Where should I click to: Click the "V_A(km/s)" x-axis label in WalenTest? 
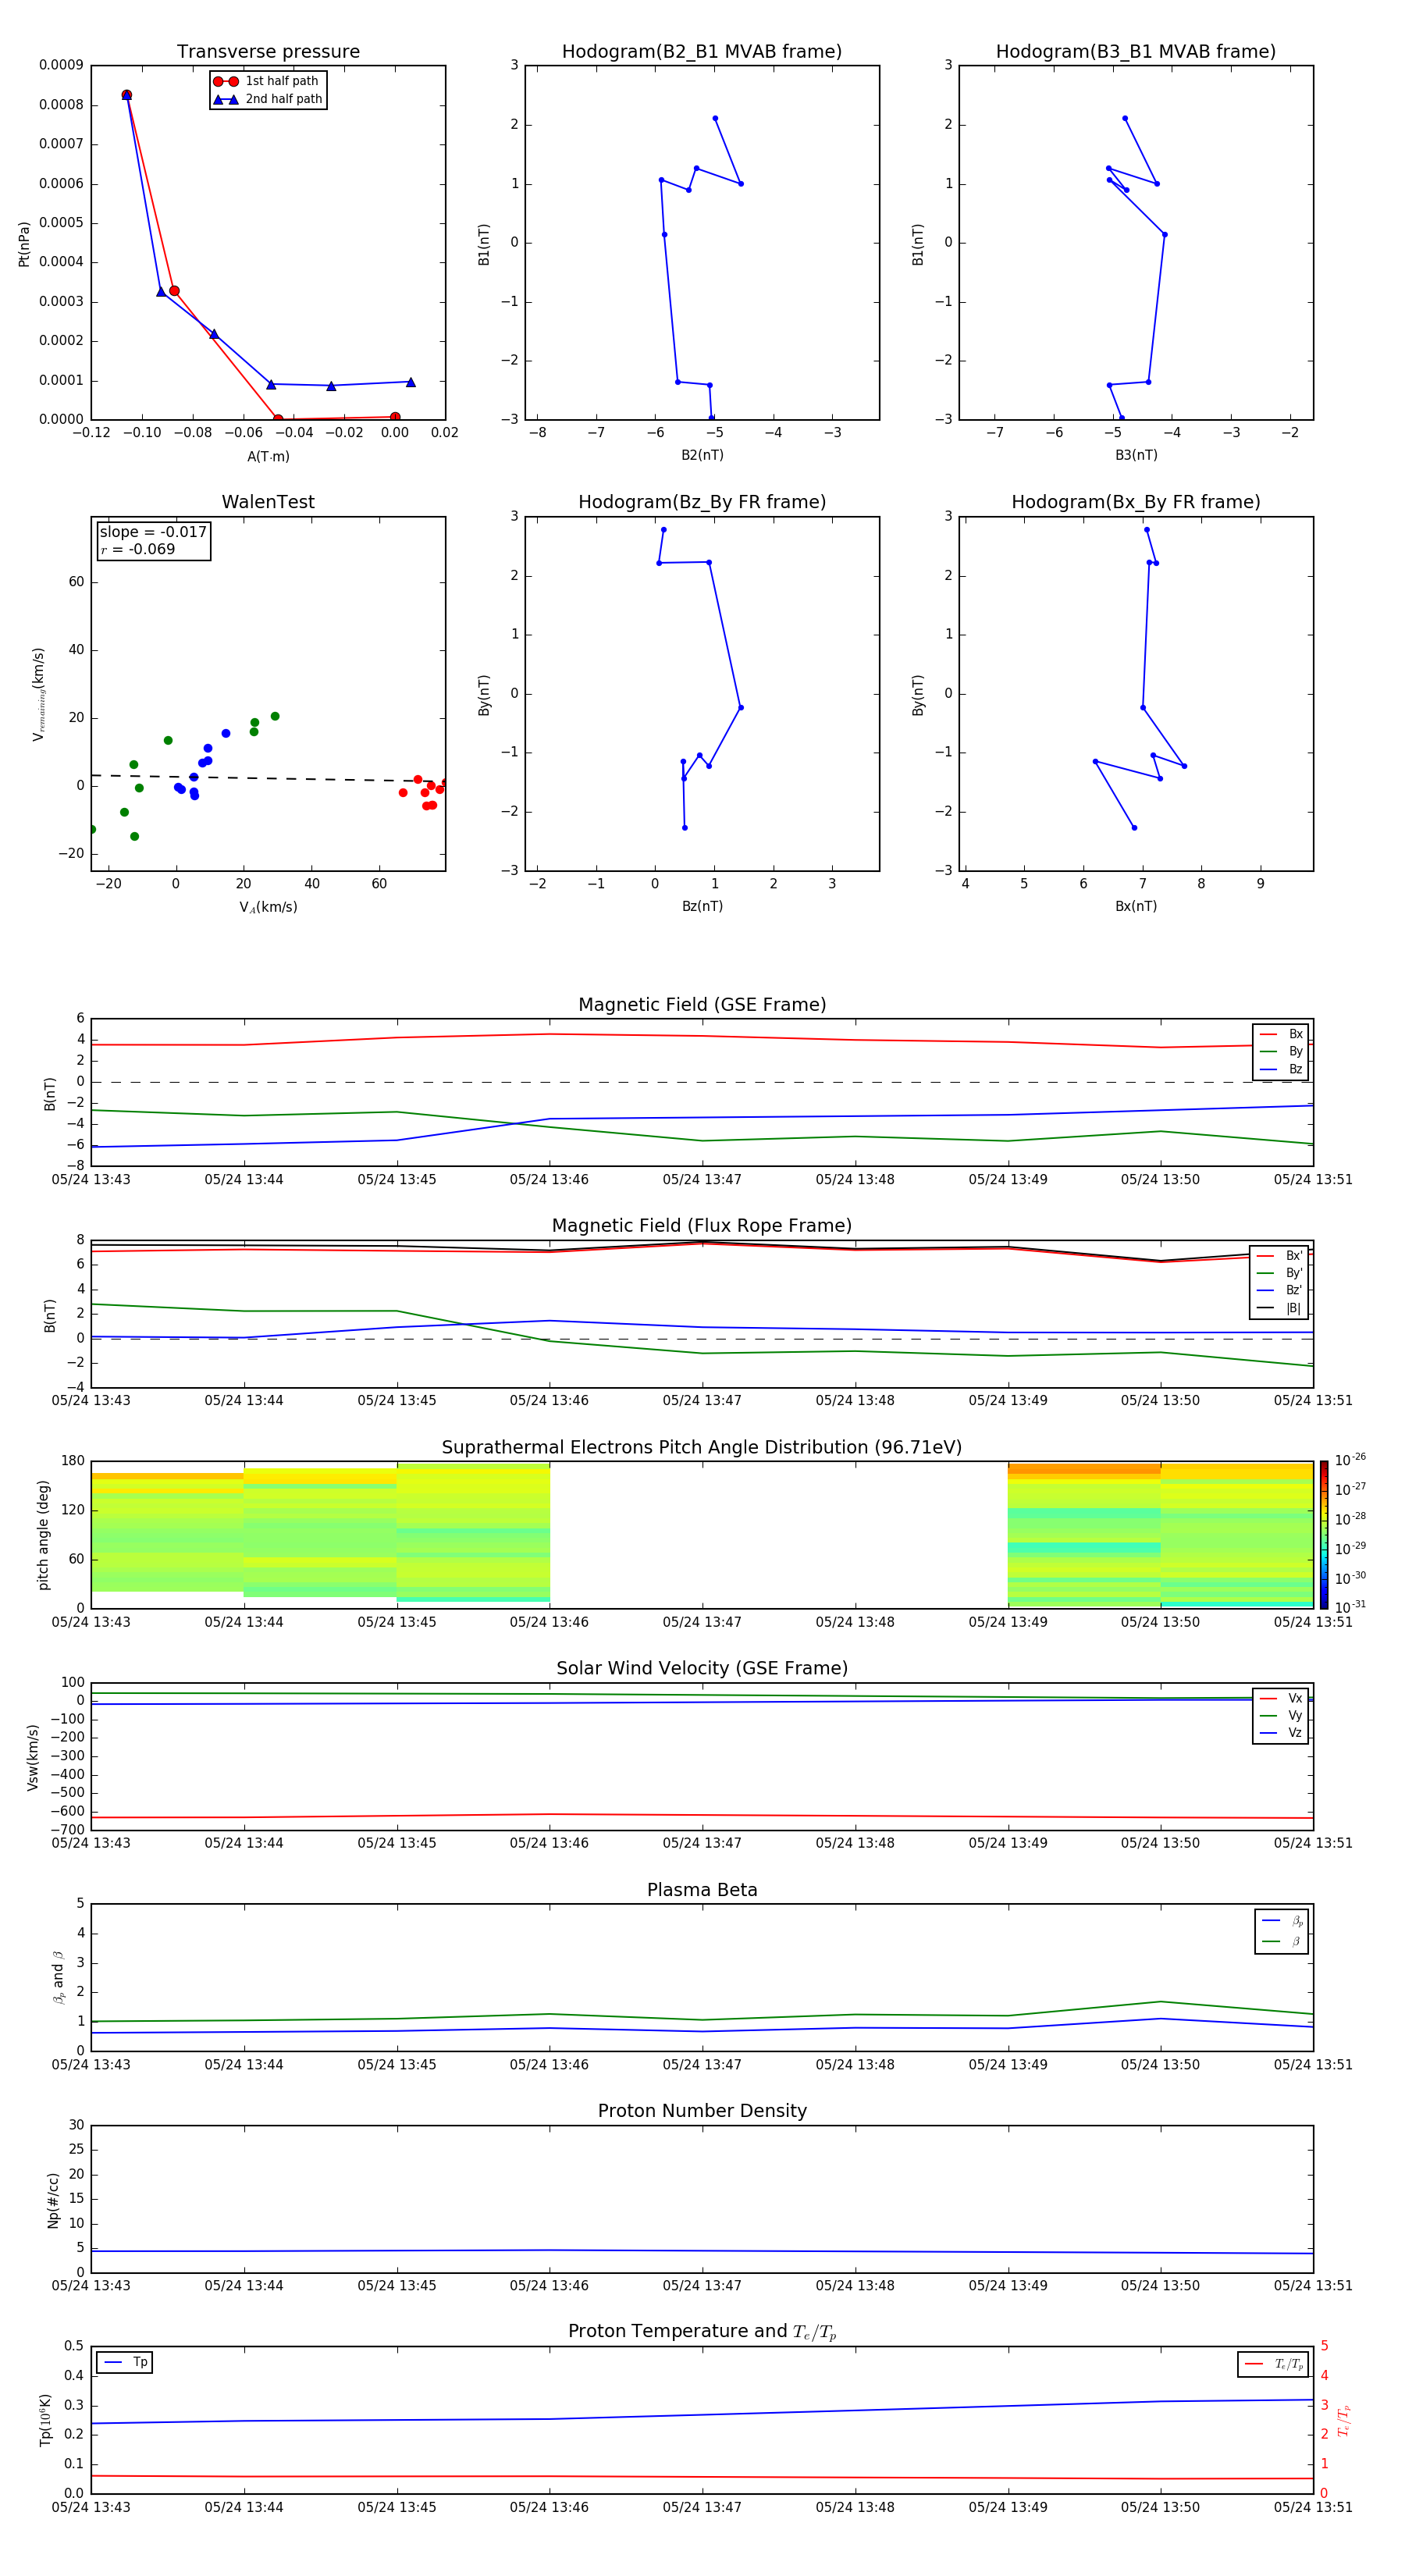(268, 907)
